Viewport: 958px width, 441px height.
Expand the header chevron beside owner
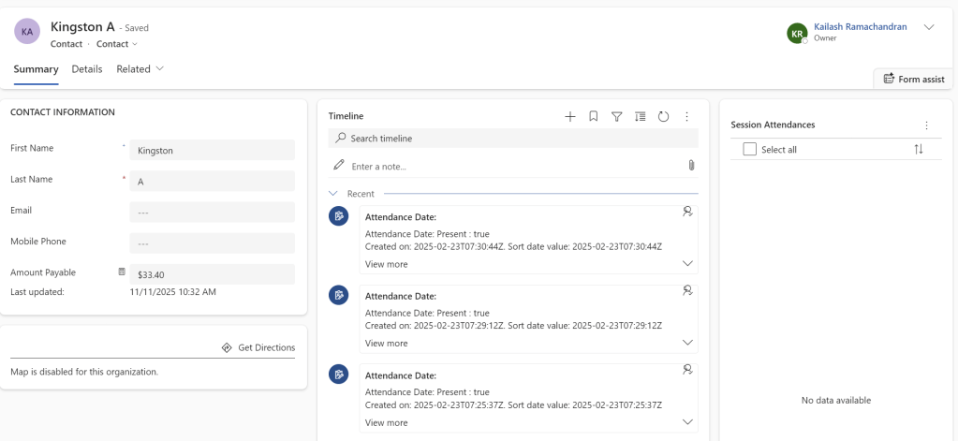coord(929,27)
